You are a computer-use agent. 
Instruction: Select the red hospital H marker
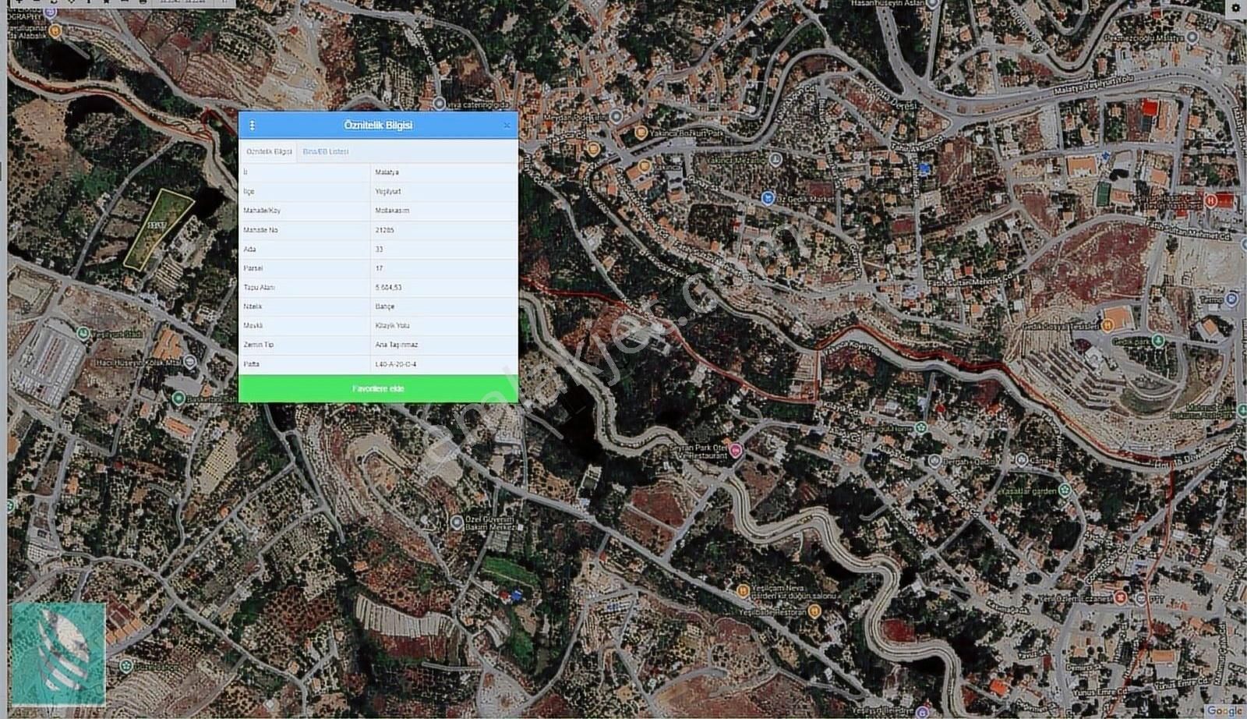click(x=1211, y=200)
